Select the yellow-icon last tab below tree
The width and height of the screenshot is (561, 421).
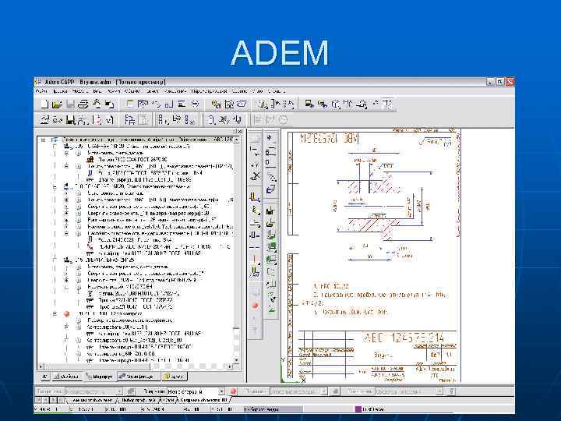click(x=174, y=377)
